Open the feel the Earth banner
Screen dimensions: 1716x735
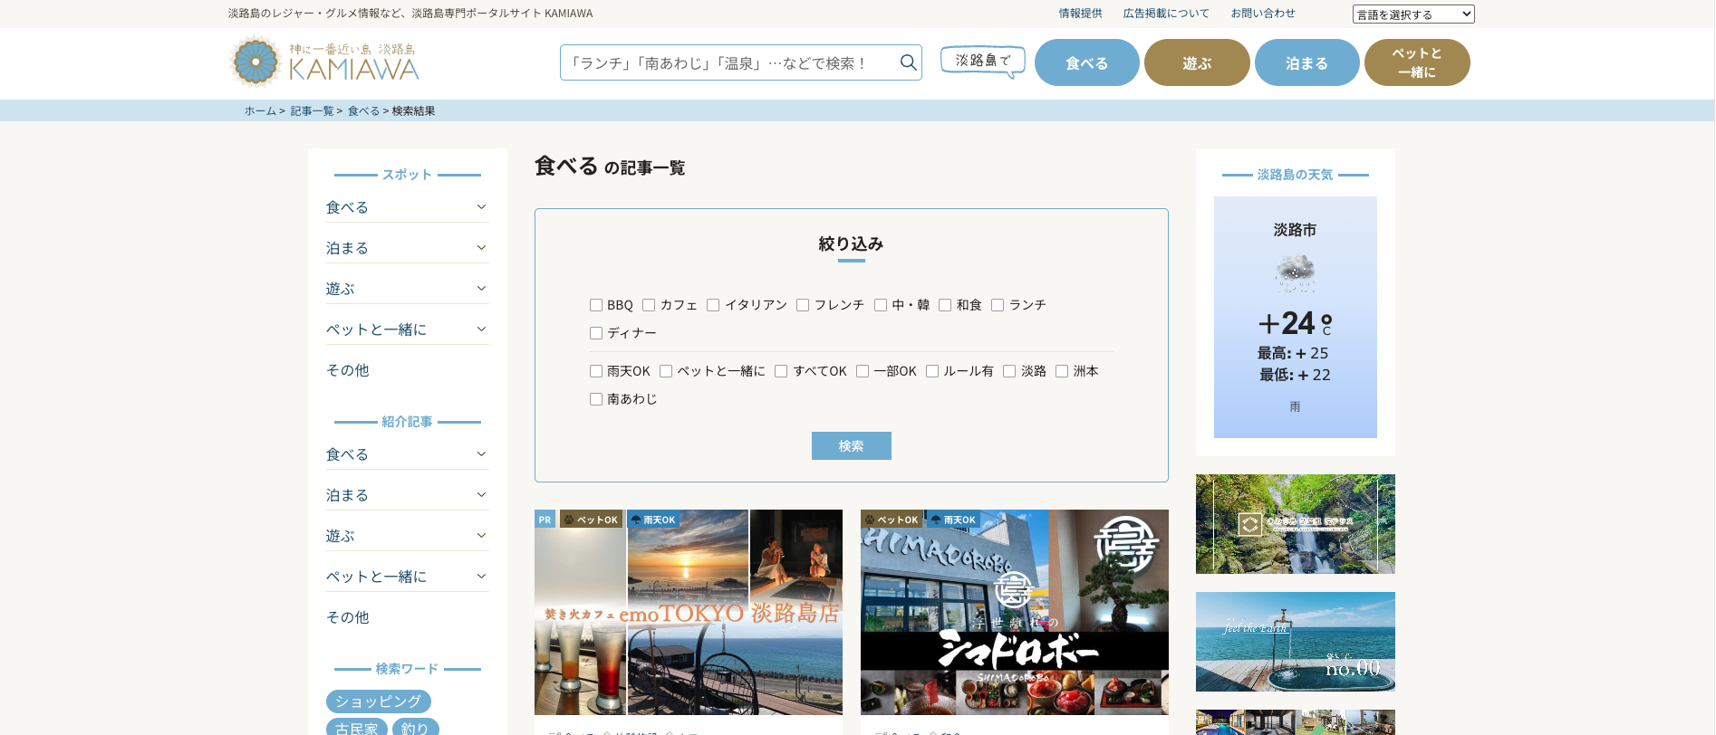point(1296,642)
